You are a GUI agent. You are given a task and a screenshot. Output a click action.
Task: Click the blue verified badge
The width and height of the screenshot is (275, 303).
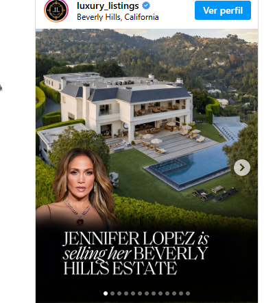[146, 6]
